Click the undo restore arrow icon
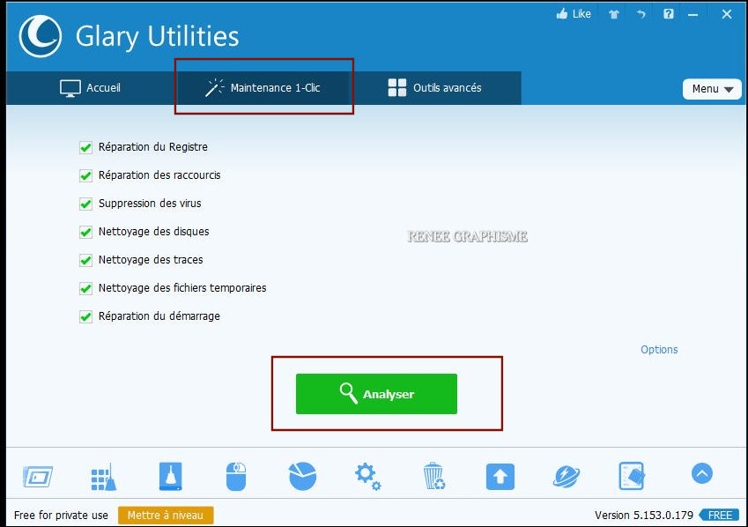The height and width of the screenshot is (527, 748). pos(641,14)
